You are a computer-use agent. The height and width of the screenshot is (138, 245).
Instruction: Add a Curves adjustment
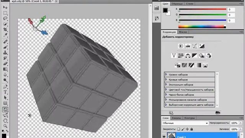coord(195,46)
